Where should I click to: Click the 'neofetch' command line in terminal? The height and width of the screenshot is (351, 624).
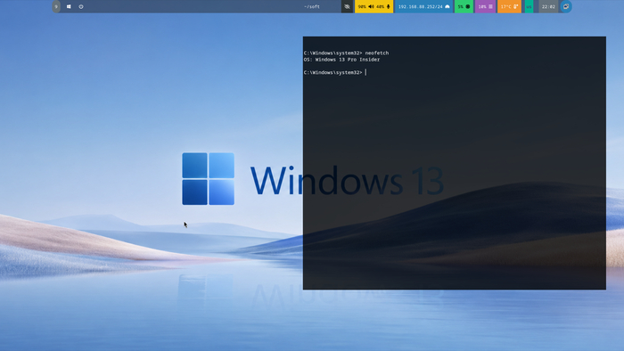[346, 53]
